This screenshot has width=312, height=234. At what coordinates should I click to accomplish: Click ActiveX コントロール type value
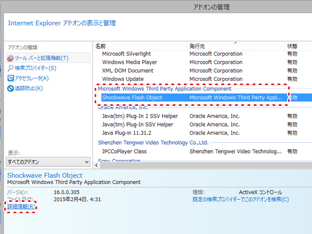tap(261, 192)
